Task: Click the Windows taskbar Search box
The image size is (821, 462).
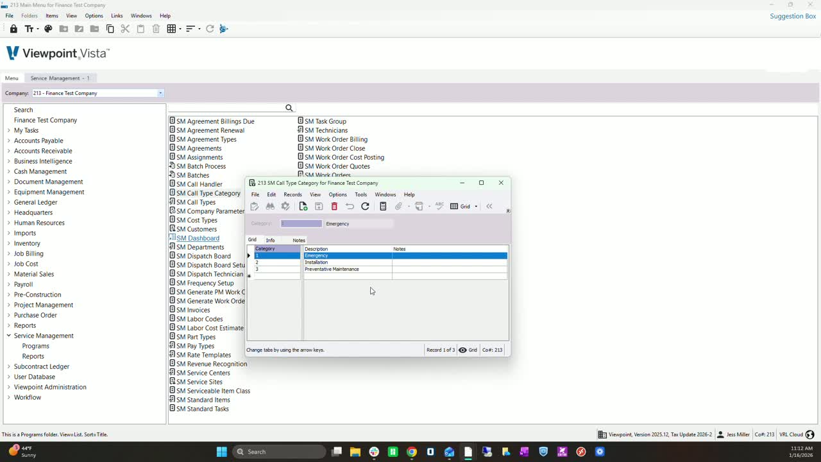Action: 279,452
